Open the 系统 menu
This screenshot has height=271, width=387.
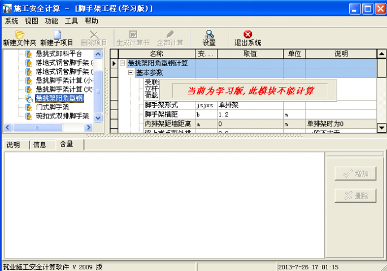pyautogui.click(x=11, y=21)
